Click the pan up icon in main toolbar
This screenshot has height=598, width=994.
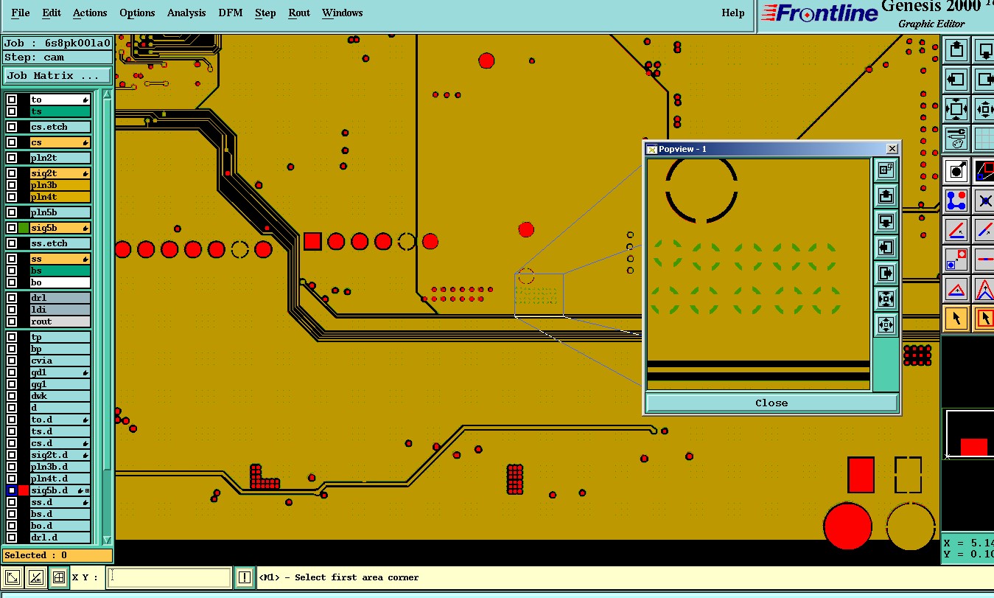pyautogui.click(x=956, y=50)
